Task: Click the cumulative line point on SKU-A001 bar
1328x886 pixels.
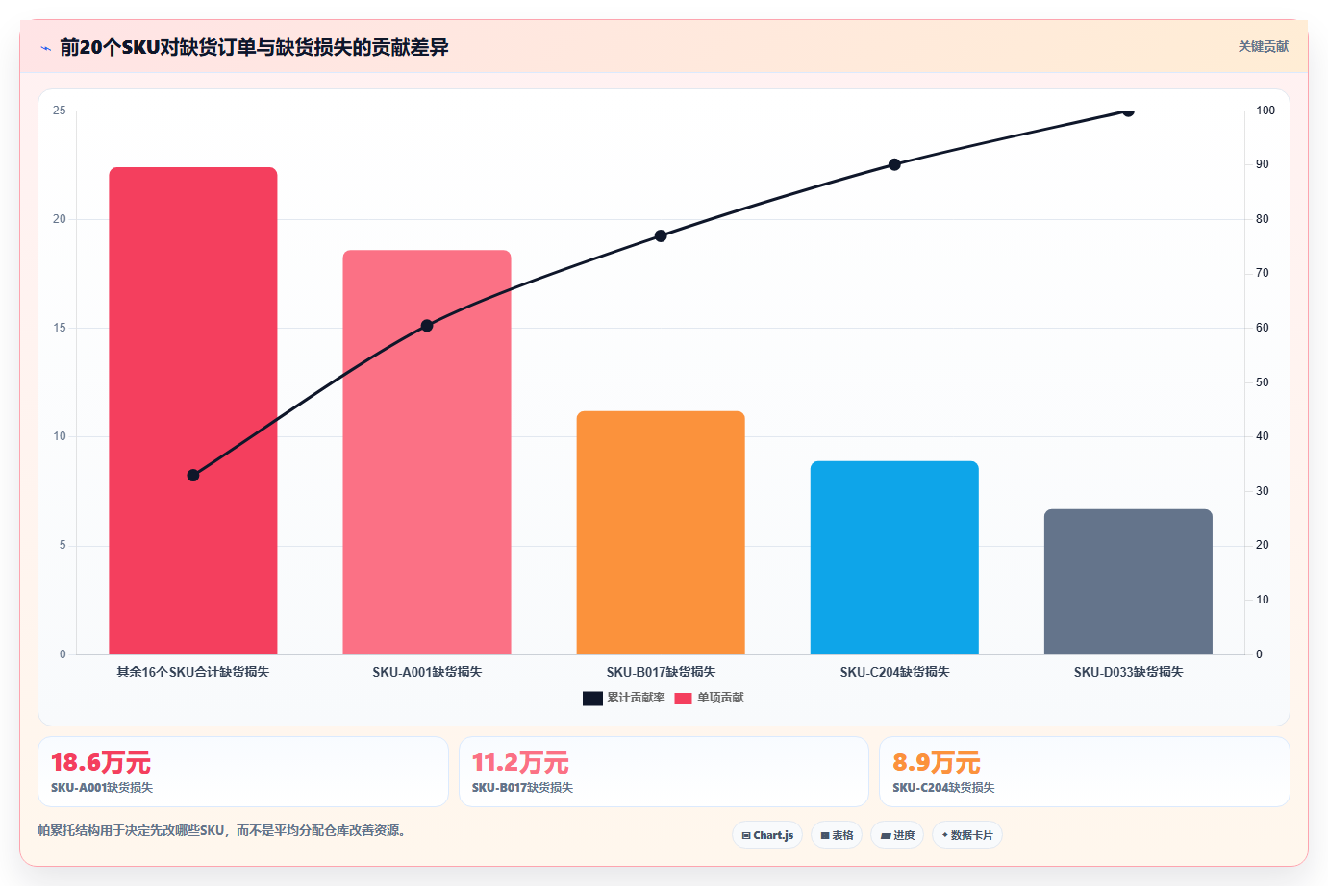Action: coord(427,326)
